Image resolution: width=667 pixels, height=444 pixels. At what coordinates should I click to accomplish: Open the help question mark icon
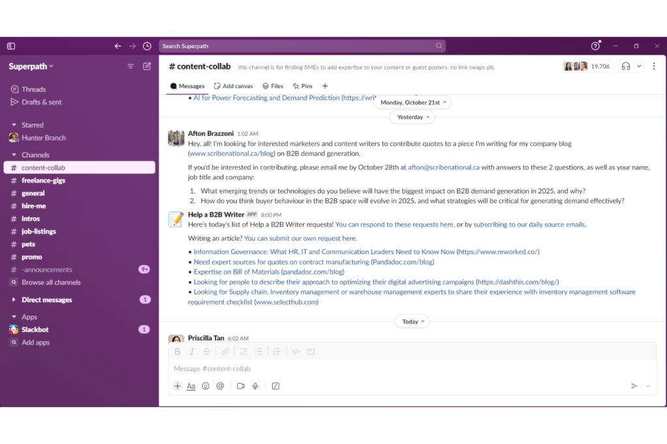pos(595,46)
